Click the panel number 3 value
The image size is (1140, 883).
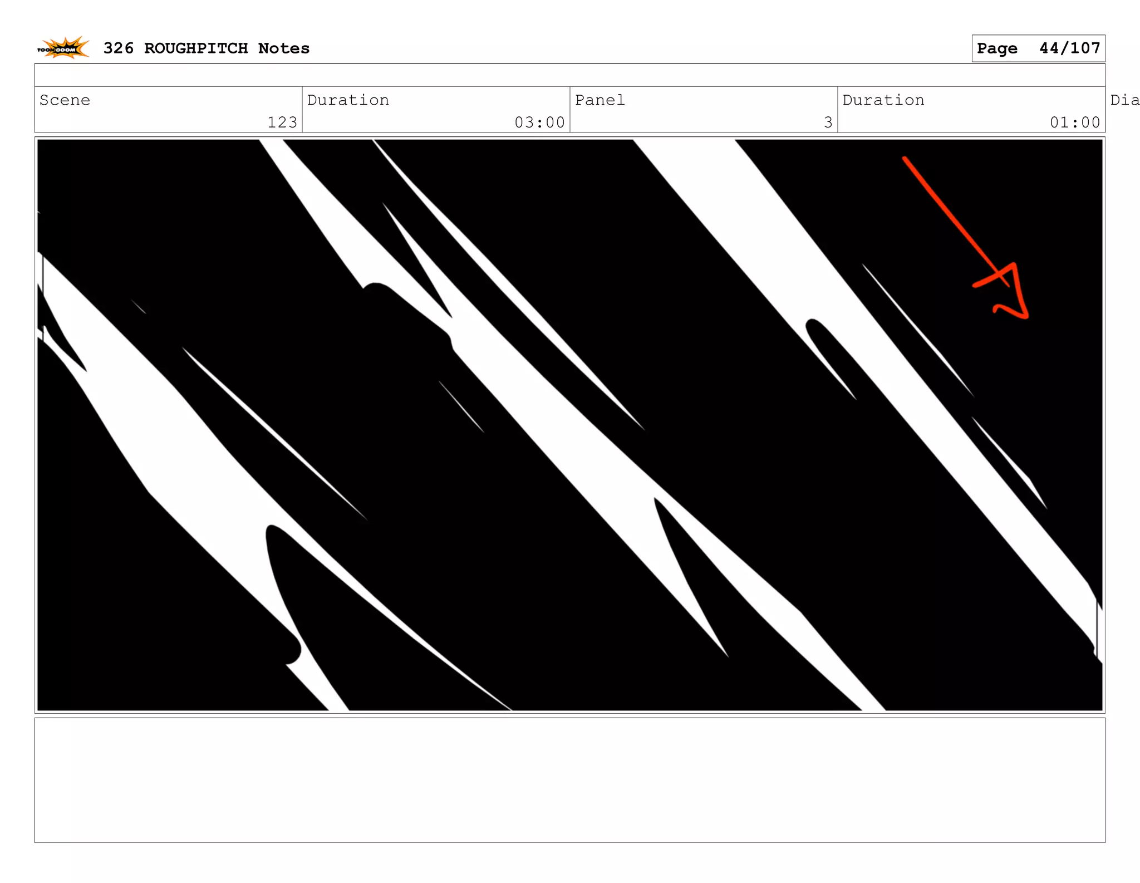click(828, 122)
